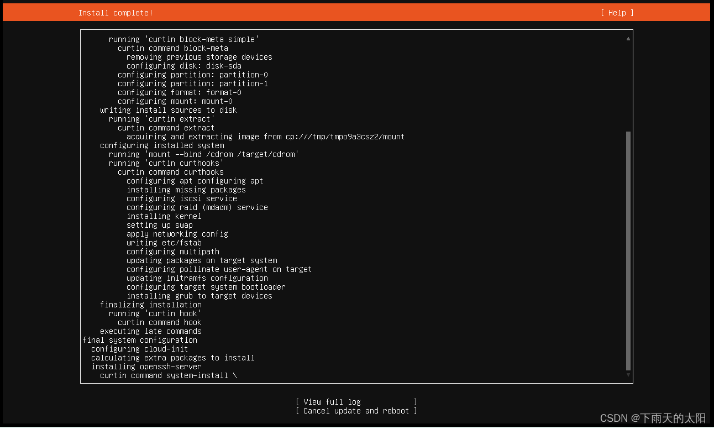
Task: Click the 'configuring cloud-init' log entry
Action: (x=138, y=349)
